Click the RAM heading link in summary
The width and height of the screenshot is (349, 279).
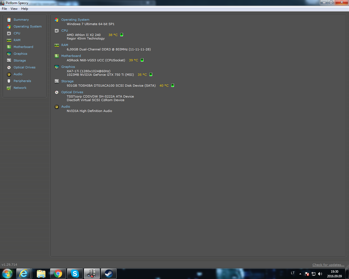click(x=65, y=45)
